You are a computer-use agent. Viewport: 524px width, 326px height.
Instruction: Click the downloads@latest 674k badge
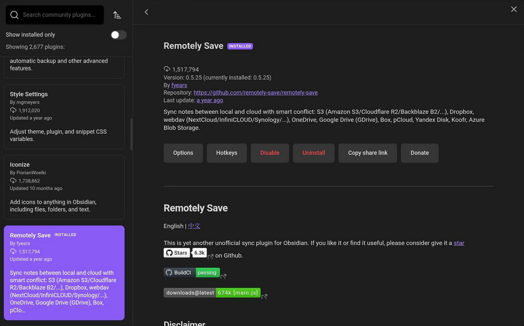pos(212,292)
